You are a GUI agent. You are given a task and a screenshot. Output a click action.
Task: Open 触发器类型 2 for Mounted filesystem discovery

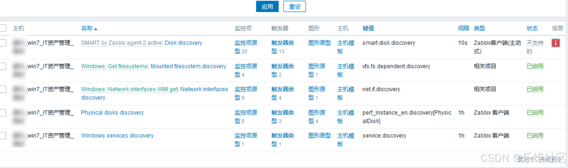click(x=283, y=70)
